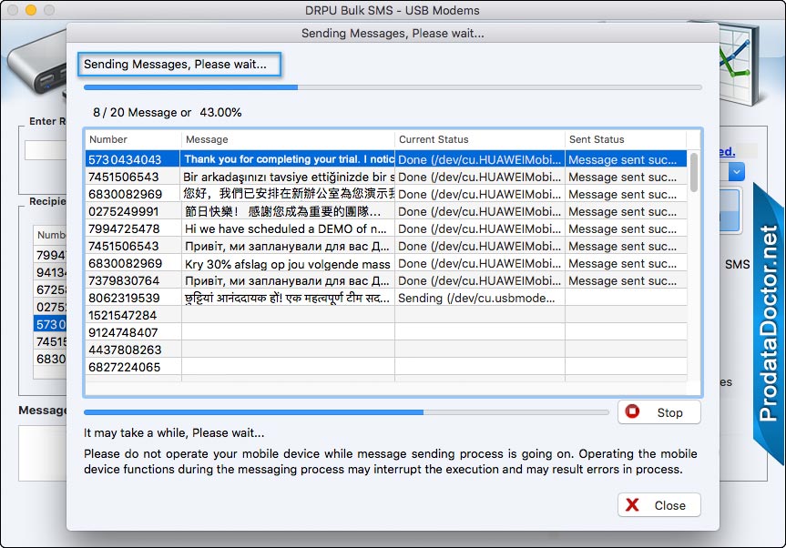The image size is (786, 548).
Task: Click the upper sending progress bar
Action: click(393, 87)
